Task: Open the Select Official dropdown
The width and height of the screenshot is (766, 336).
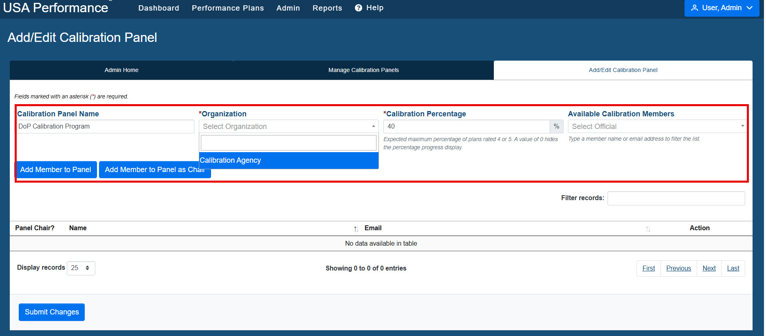Action: tap(657, 127)
